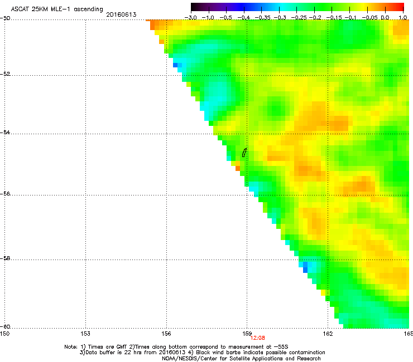Click the NOAA/NESDIS credit line
The image size is (413, 362).
coord(241,359)
